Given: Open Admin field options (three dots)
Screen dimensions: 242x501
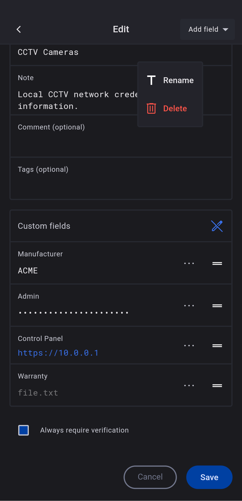Looking at the screenshot, I should click(189, 306).
